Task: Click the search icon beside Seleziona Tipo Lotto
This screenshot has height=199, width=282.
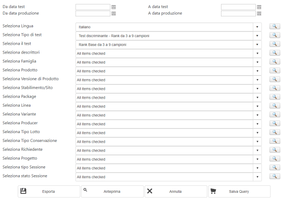Action: tap(274, 132)
